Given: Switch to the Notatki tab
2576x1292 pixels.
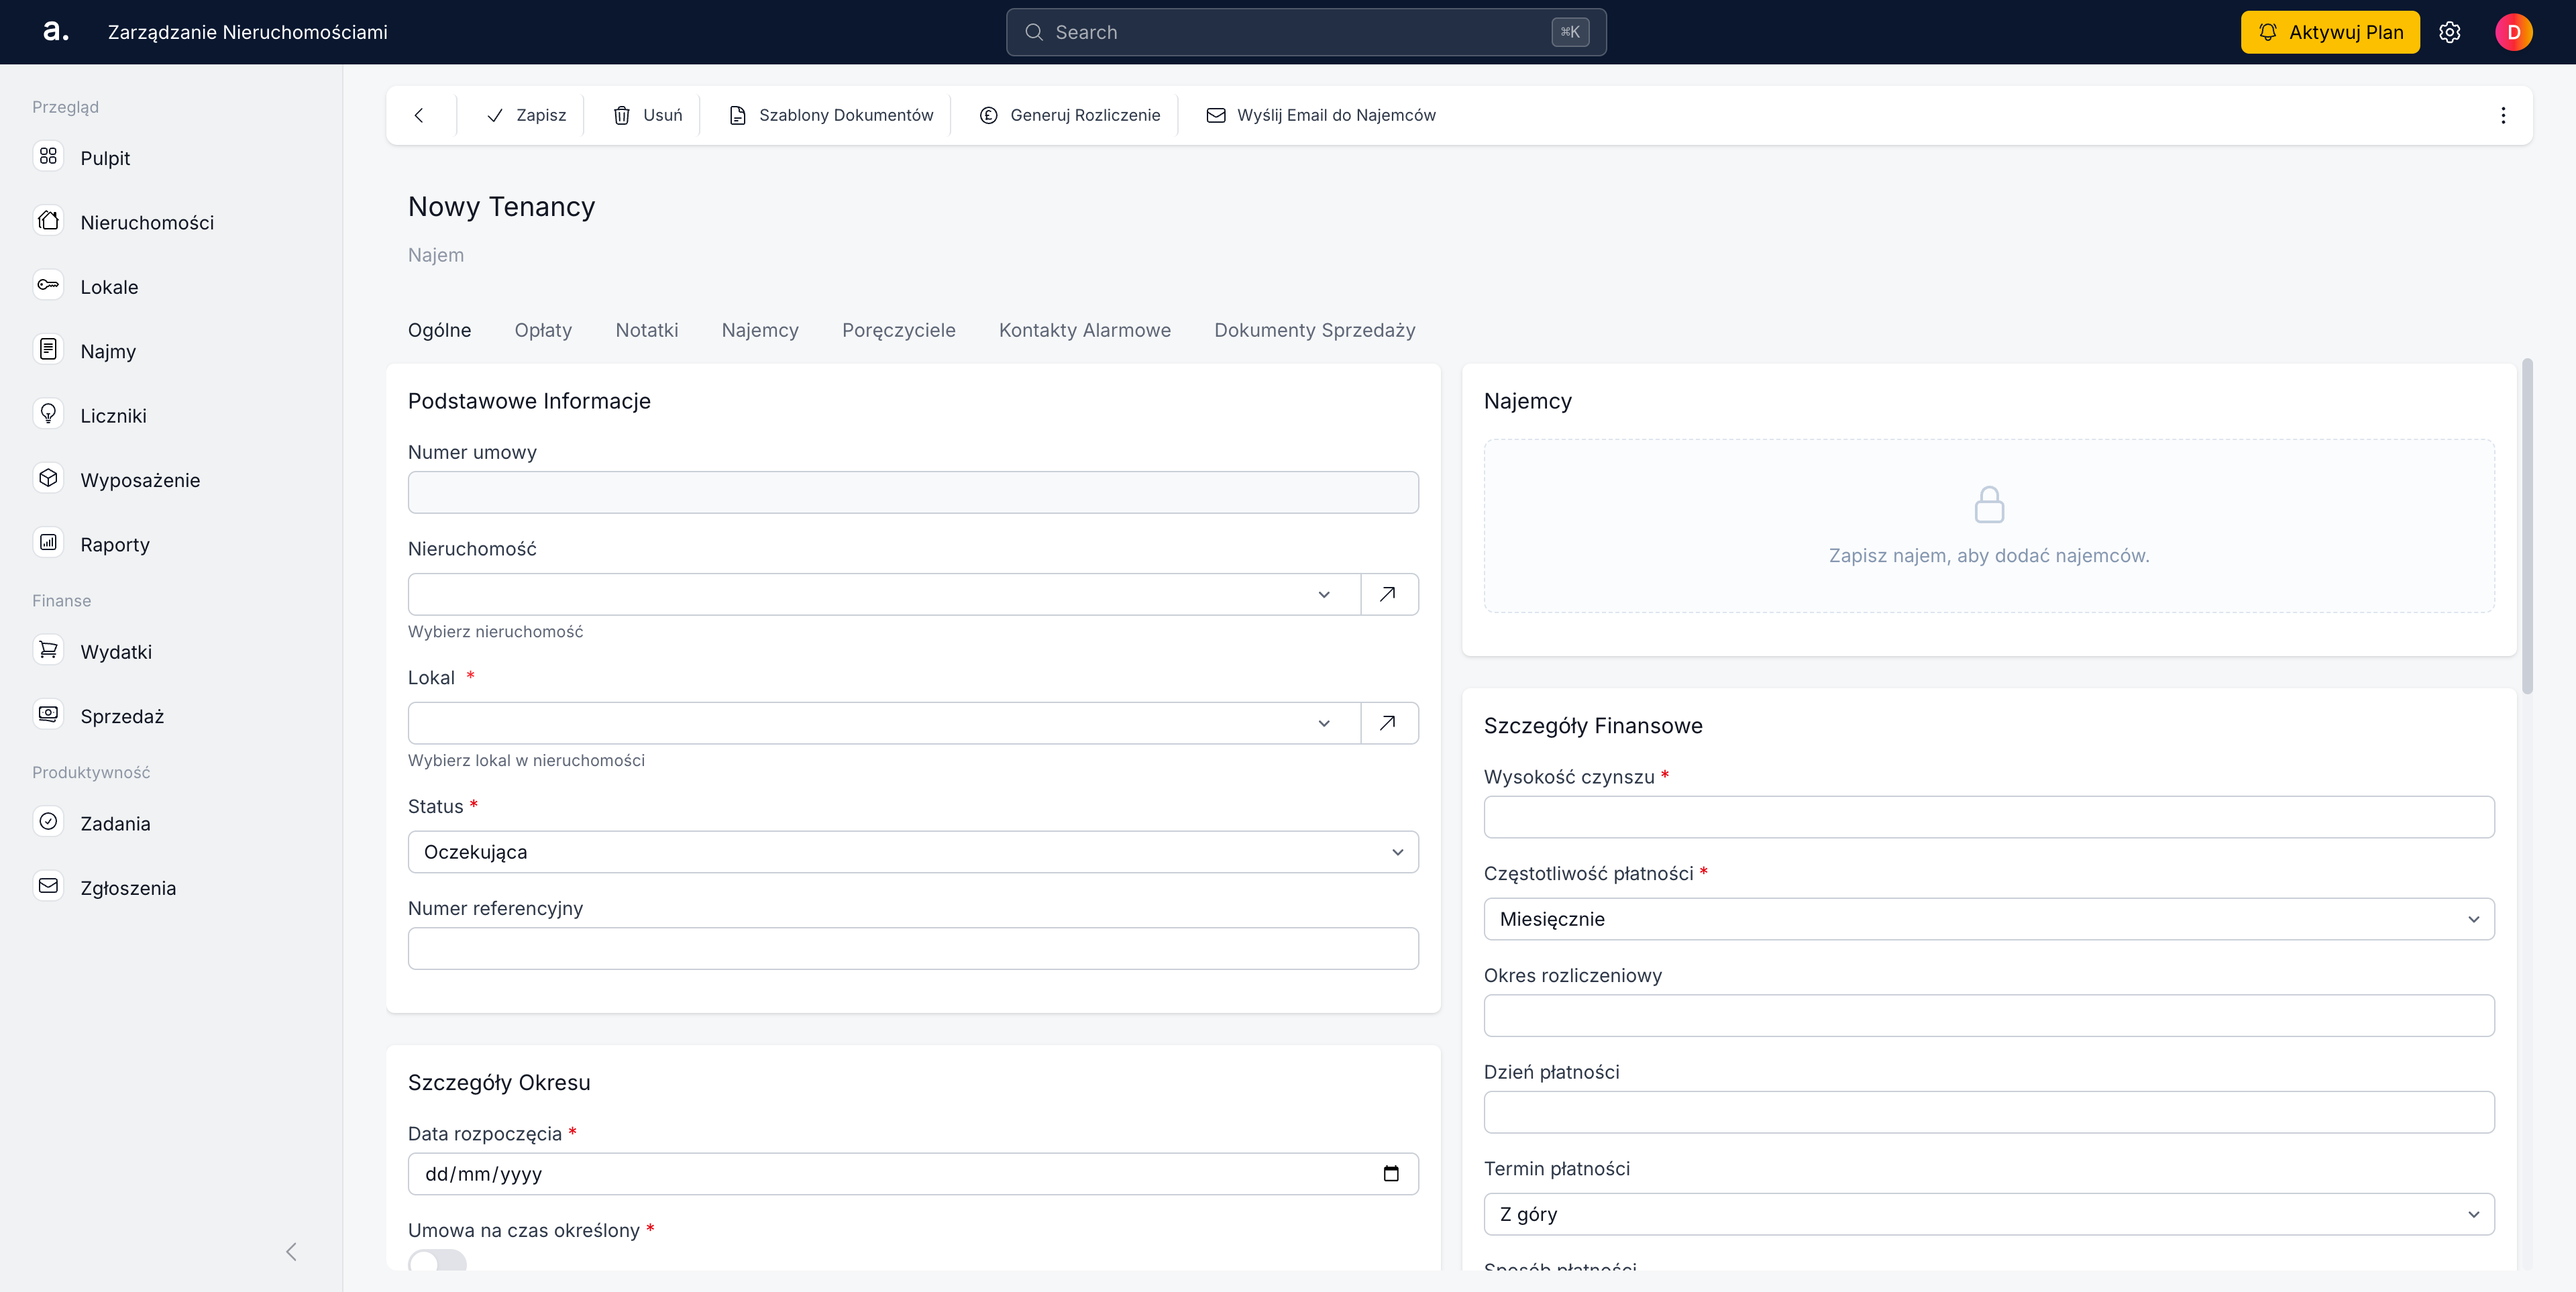Looking at the screenshot, I should point(646,330).
